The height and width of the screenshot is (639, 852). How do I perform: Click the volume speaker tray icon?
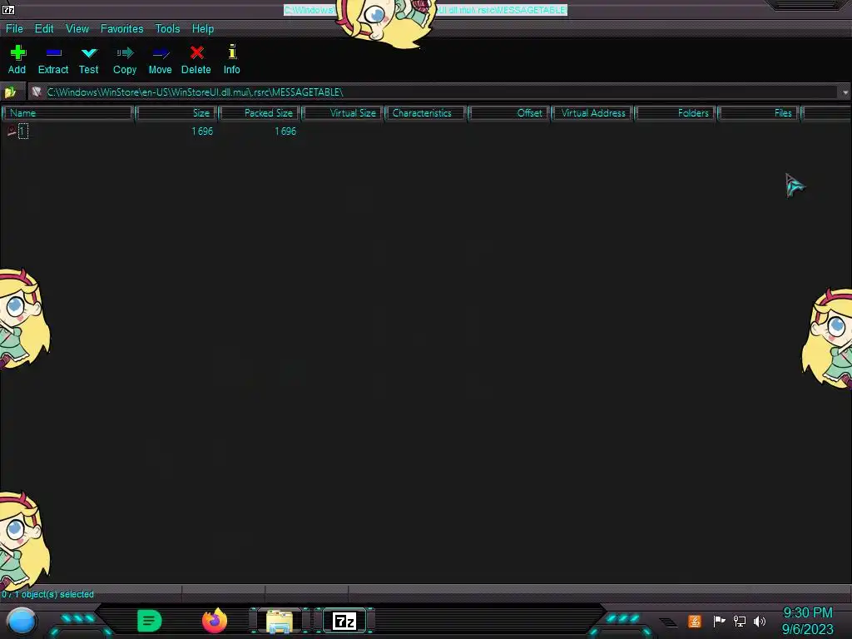click(760, 621)
